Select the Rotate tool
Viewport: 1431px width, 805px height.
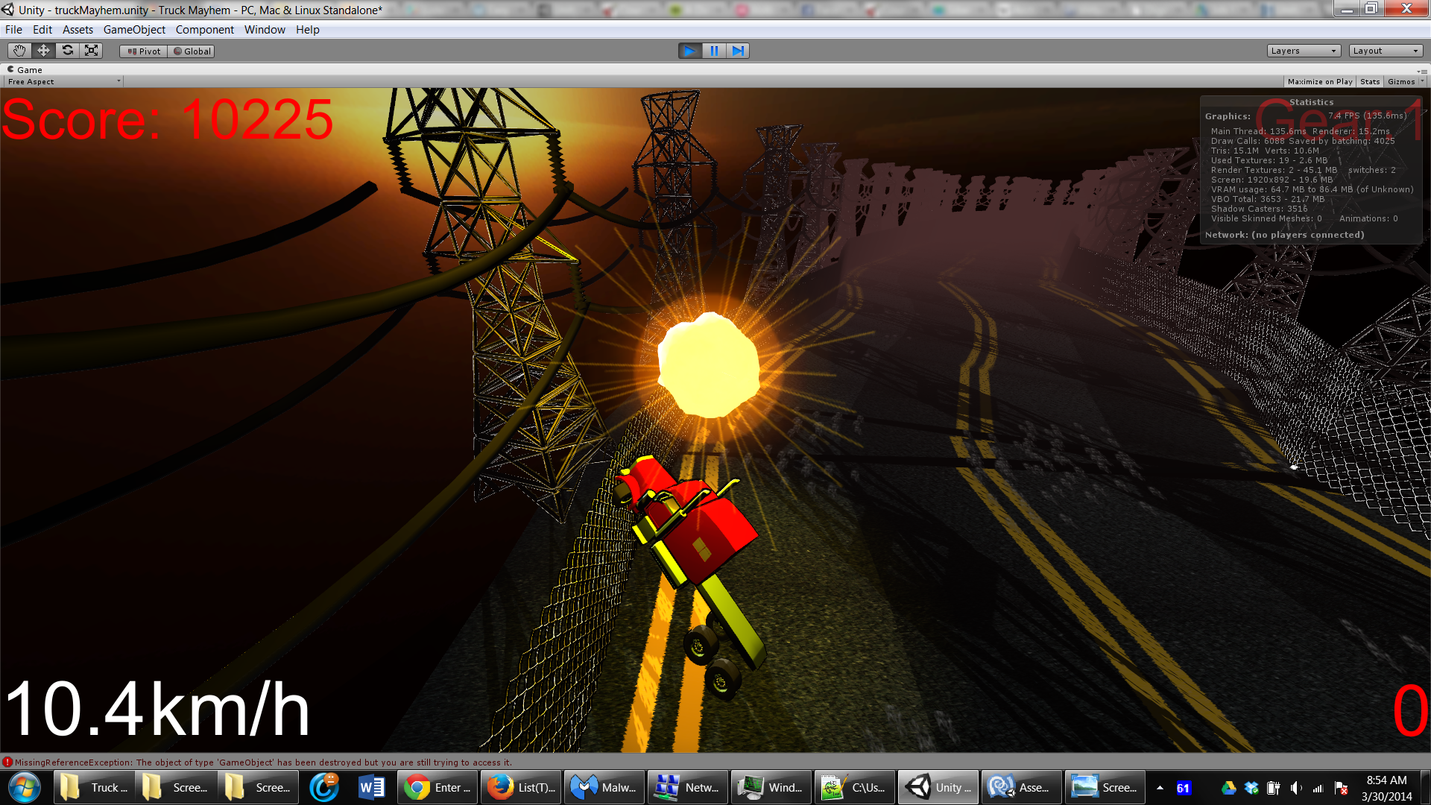click(67, 51)
